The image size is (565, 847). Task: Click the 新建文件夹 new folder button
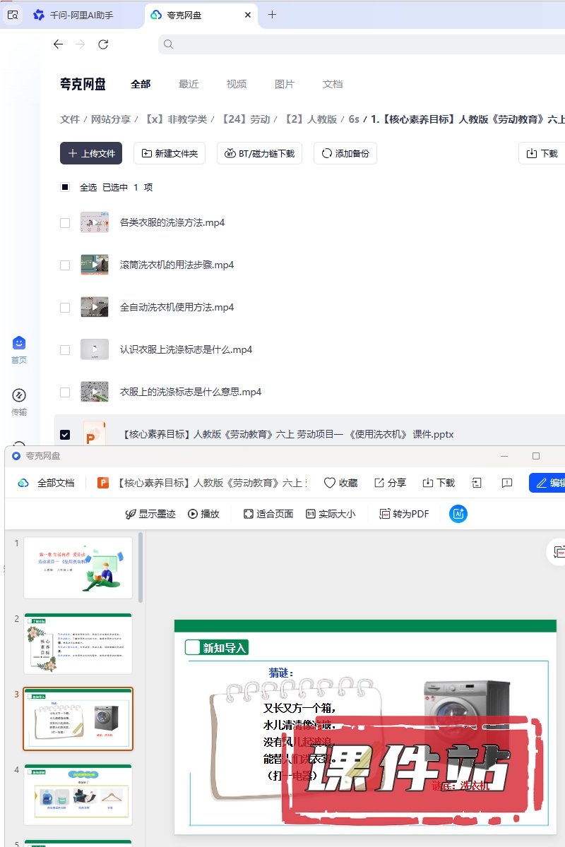169,153
